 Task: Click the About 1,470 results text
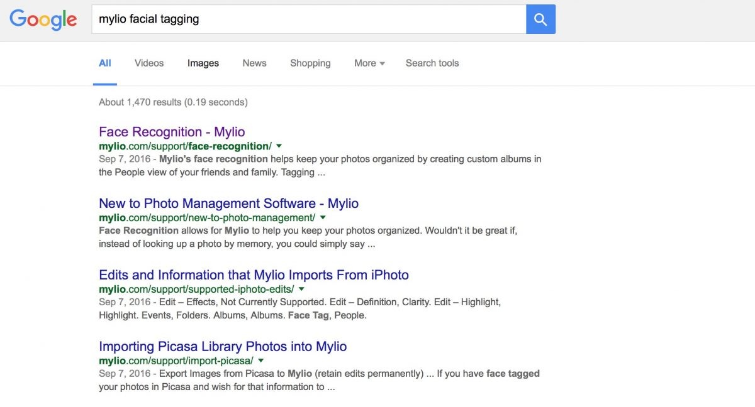pos(173,102)
